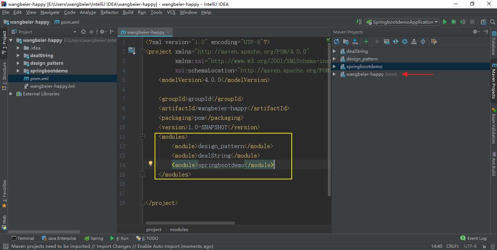Open Project panel gear settings
The height and width of the screenshot is (250, 497).
click(x=103, y=32)
